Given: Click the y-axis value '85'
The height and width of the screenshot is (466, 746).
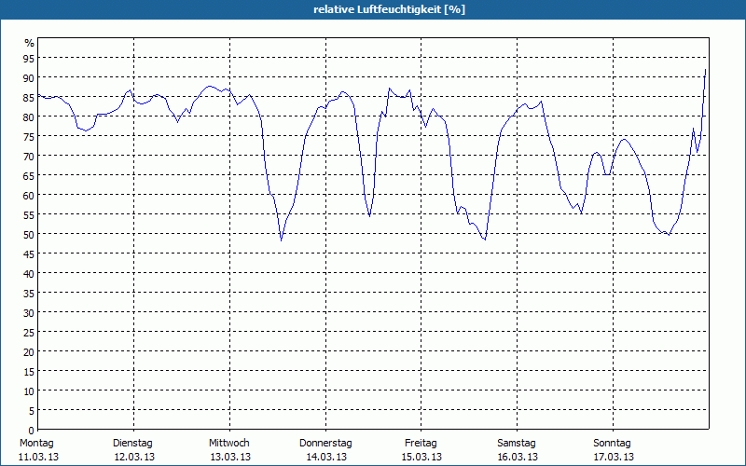Looking at the screenshot, I should coord(29,98).
